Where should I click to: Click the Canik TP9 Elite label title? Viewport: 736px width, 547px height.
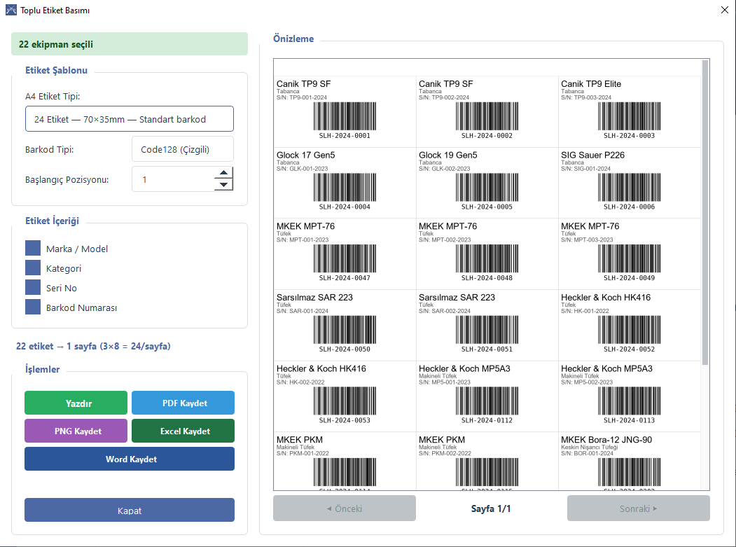click(591, 83)
